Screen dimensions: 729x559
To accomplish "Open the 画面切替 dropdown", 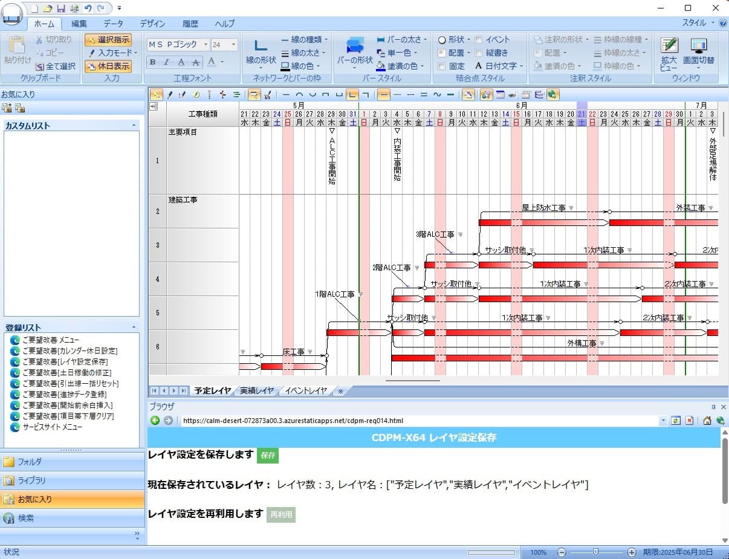I will [699, 54].
